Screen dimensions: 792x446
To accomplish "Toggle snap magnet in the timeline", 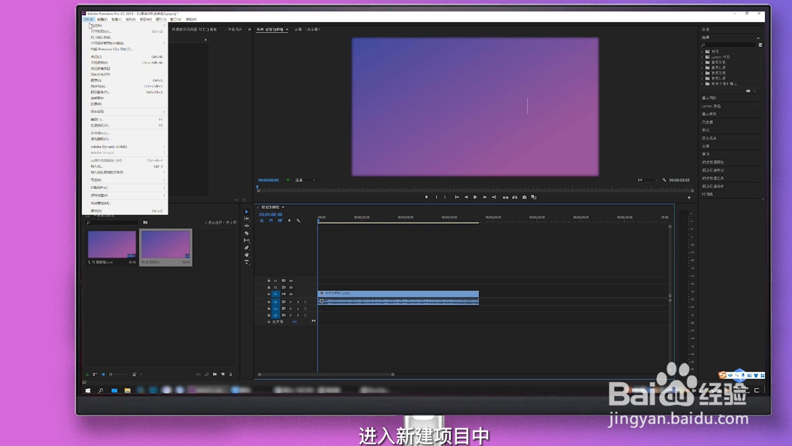I will click(271, 221).
